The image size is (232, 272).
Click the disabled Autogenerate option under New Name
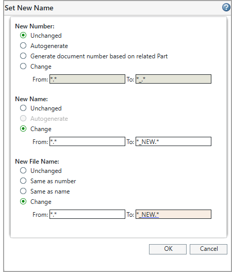pos(23,119)
